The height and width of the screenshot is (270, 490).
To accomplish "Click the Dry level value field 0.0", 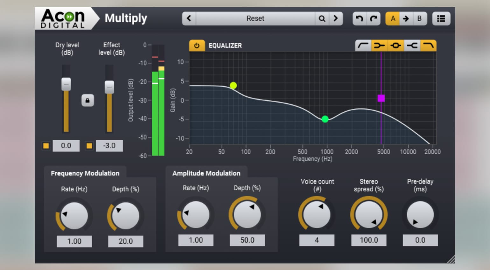I will pyautogui.click(x=66, y=146).
